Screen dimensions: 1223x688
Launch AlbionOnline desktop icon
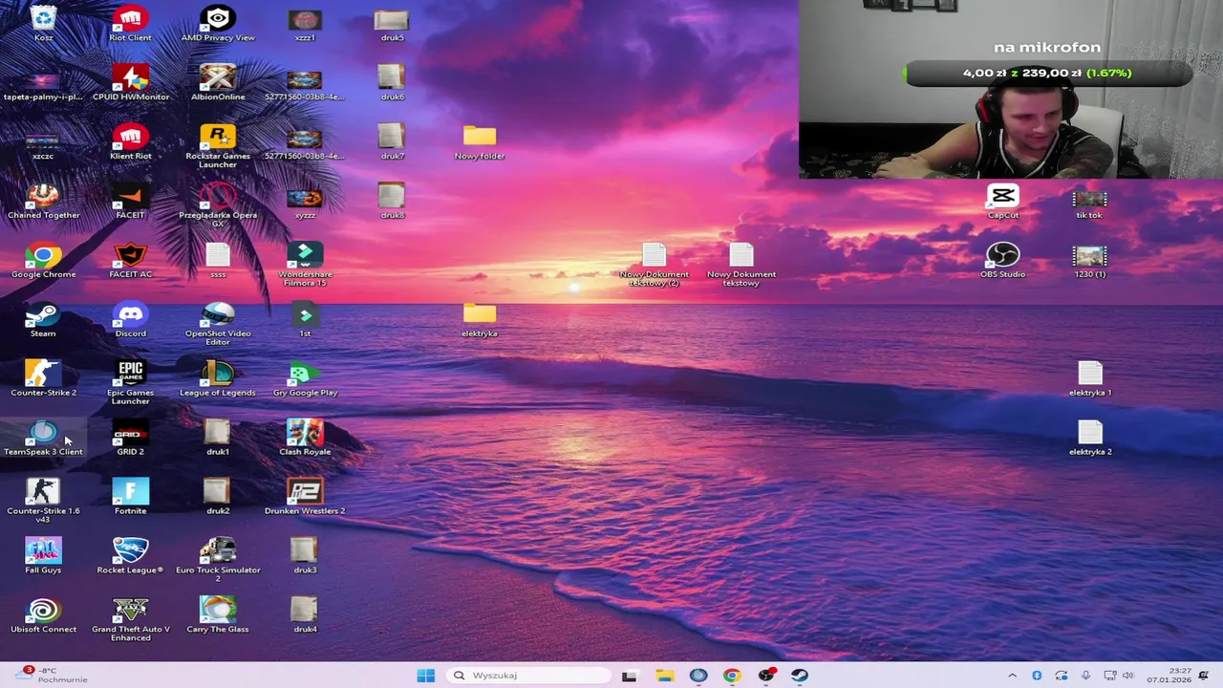[x=218, y=84]
